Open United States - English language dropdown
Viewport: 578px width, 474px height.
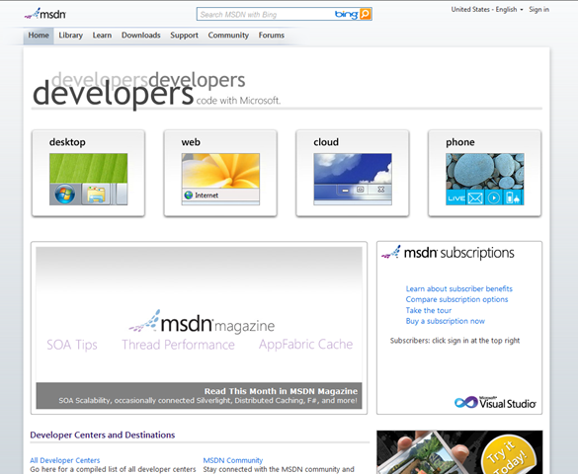(x=486, y=10)
